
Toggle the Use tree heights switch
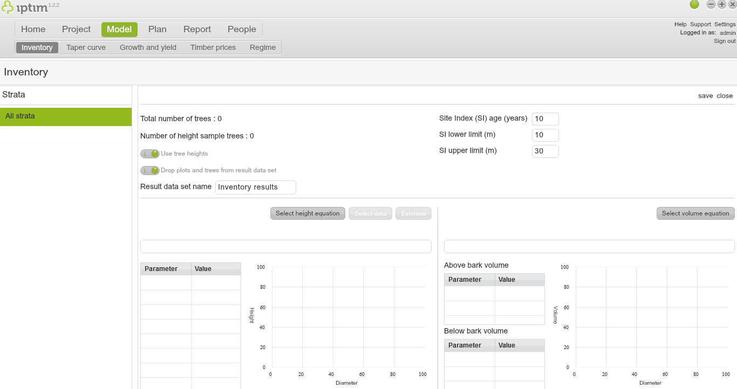[x=150, y=154]
